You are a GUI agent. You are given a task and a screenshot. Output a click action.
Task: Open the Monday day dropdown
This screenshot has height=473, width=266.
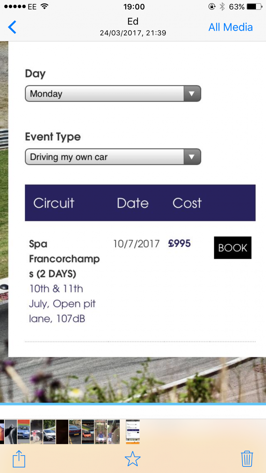tap(113, 94)
